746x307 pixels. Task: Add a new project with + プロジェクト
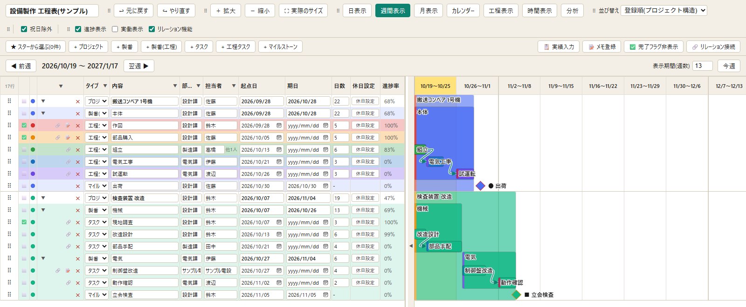pyautogui.click(x=89, y=47)
